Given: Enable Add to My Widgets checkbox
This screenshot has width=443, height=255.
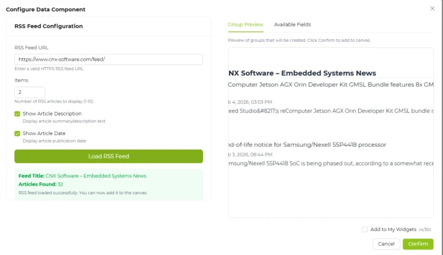Looking at the screenshot, I should coord(365,229).
